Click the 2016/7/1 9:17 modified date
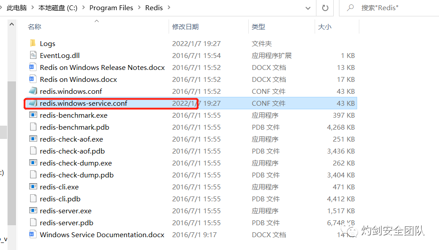The width and height of the screenshot is (439, 250). (194, 235)
